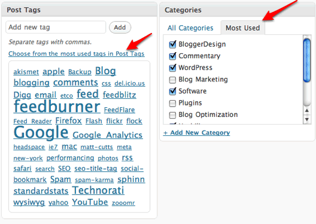
Task: Uncheck the Commentary category
Action: (172, 56)
